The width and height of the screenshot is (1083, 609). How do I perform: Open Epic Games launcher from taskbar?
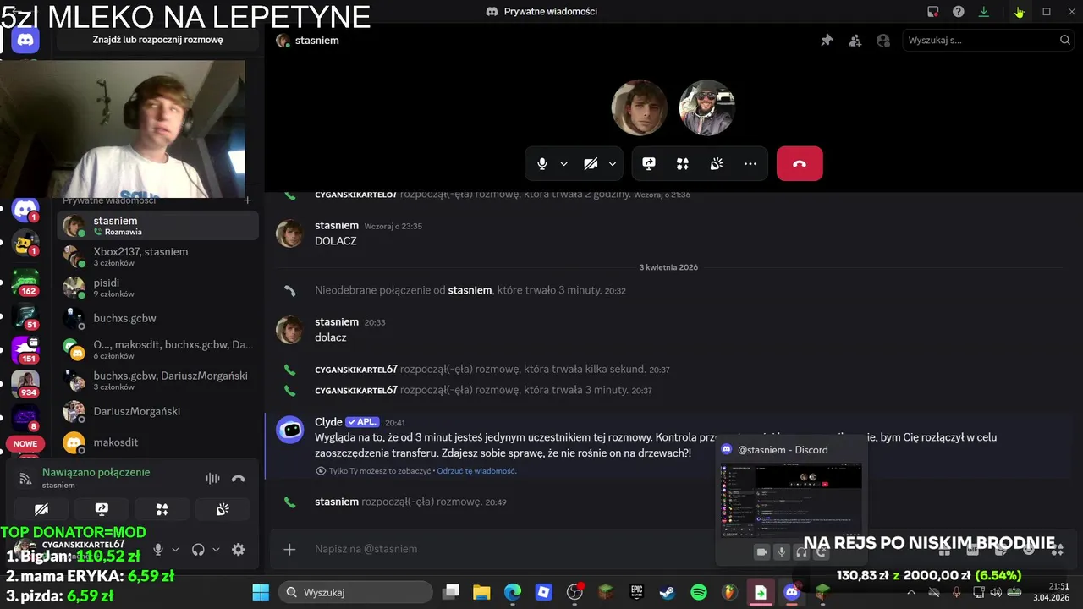(x=637, y=592)
